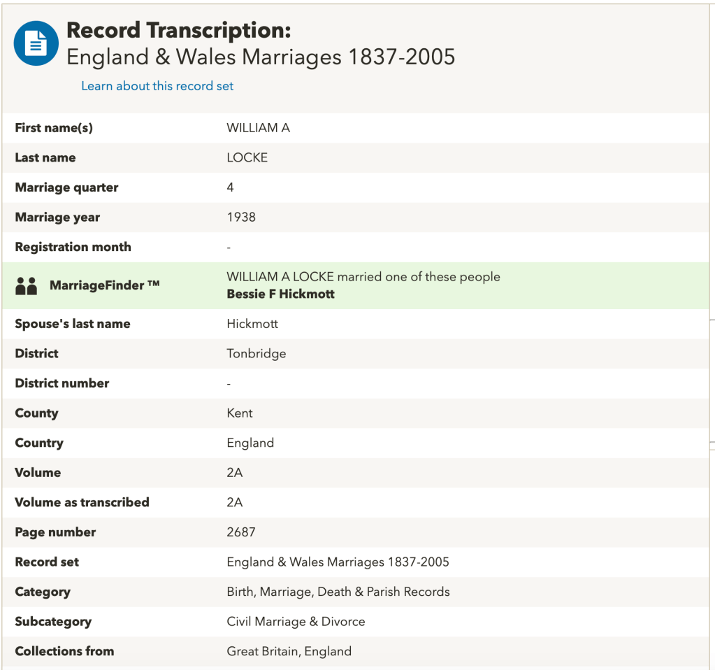Screen dimensions: 715x670
Task: Click the MarriageFinder ™ label
Action: click(x=104, y=285)
